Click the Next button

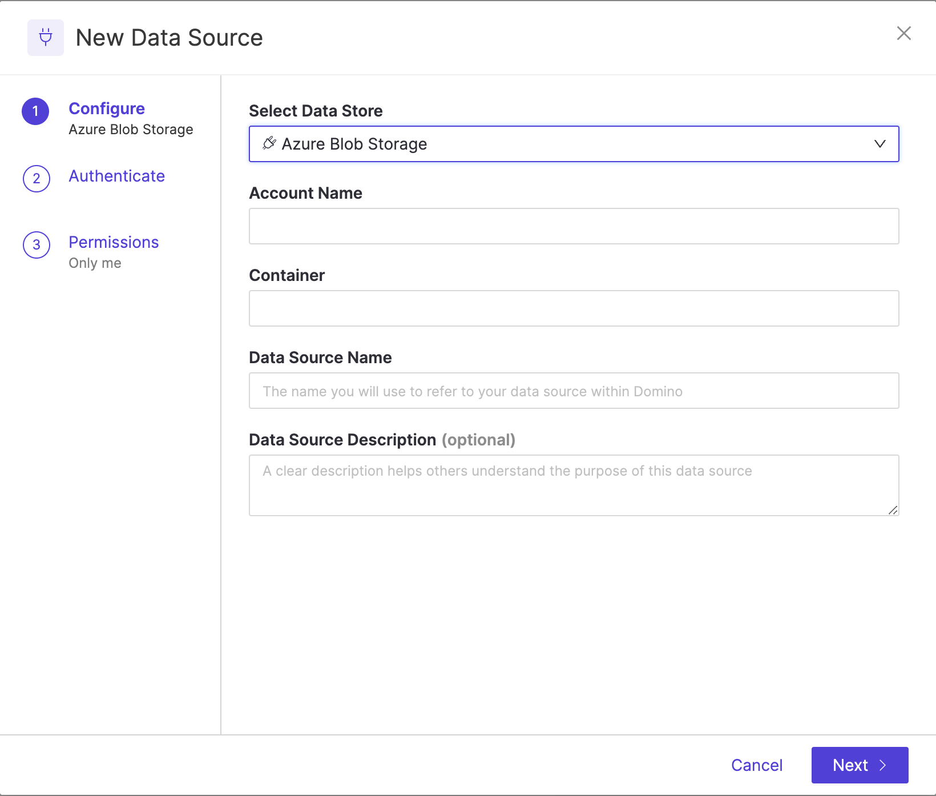tap(860, 765)
